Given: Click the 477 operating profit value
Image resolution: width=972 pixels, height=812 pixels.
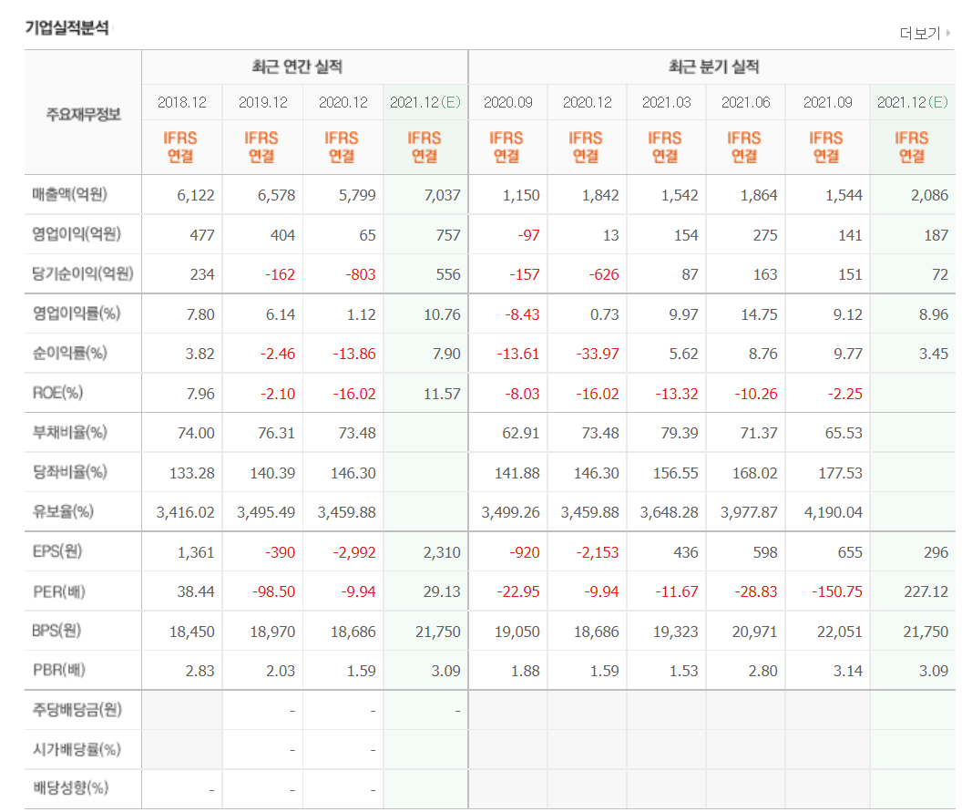Looking at the screenshot, I should click(x=202, y=235).
